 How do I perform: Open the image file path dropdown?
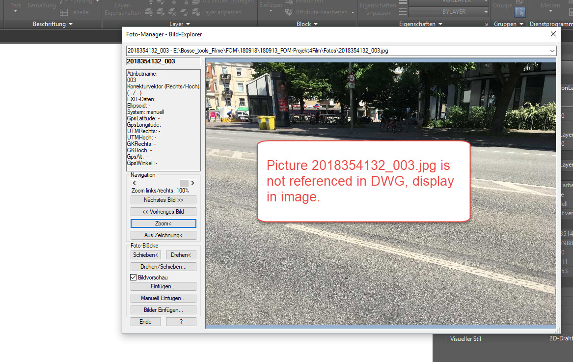[x=552, y=51]
